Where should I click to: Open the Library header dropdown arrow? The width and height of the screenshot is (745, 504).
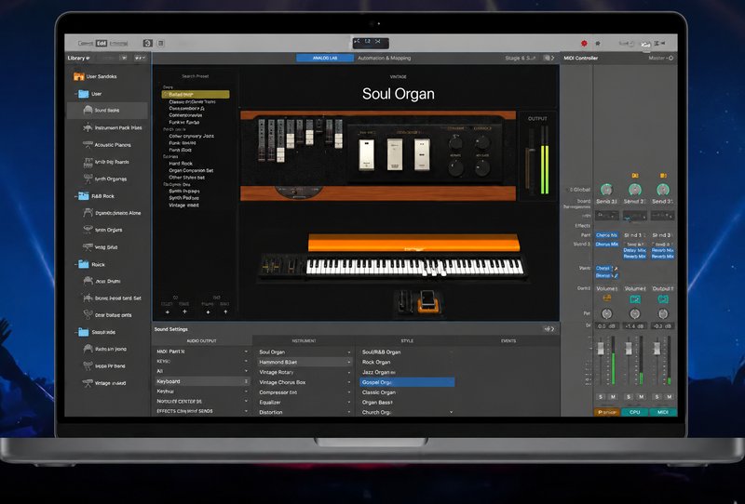tap(88, 58)
